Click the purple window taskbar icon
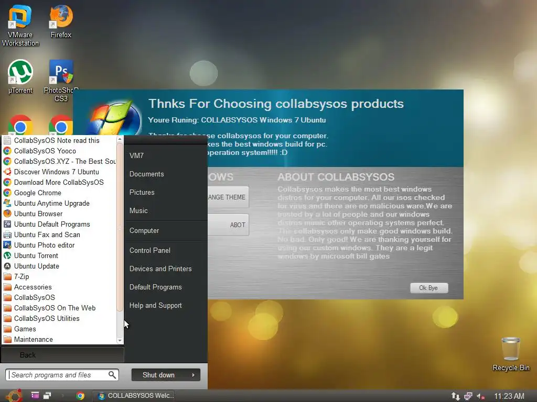Viewport: 537px width, 402px height. 35,396
